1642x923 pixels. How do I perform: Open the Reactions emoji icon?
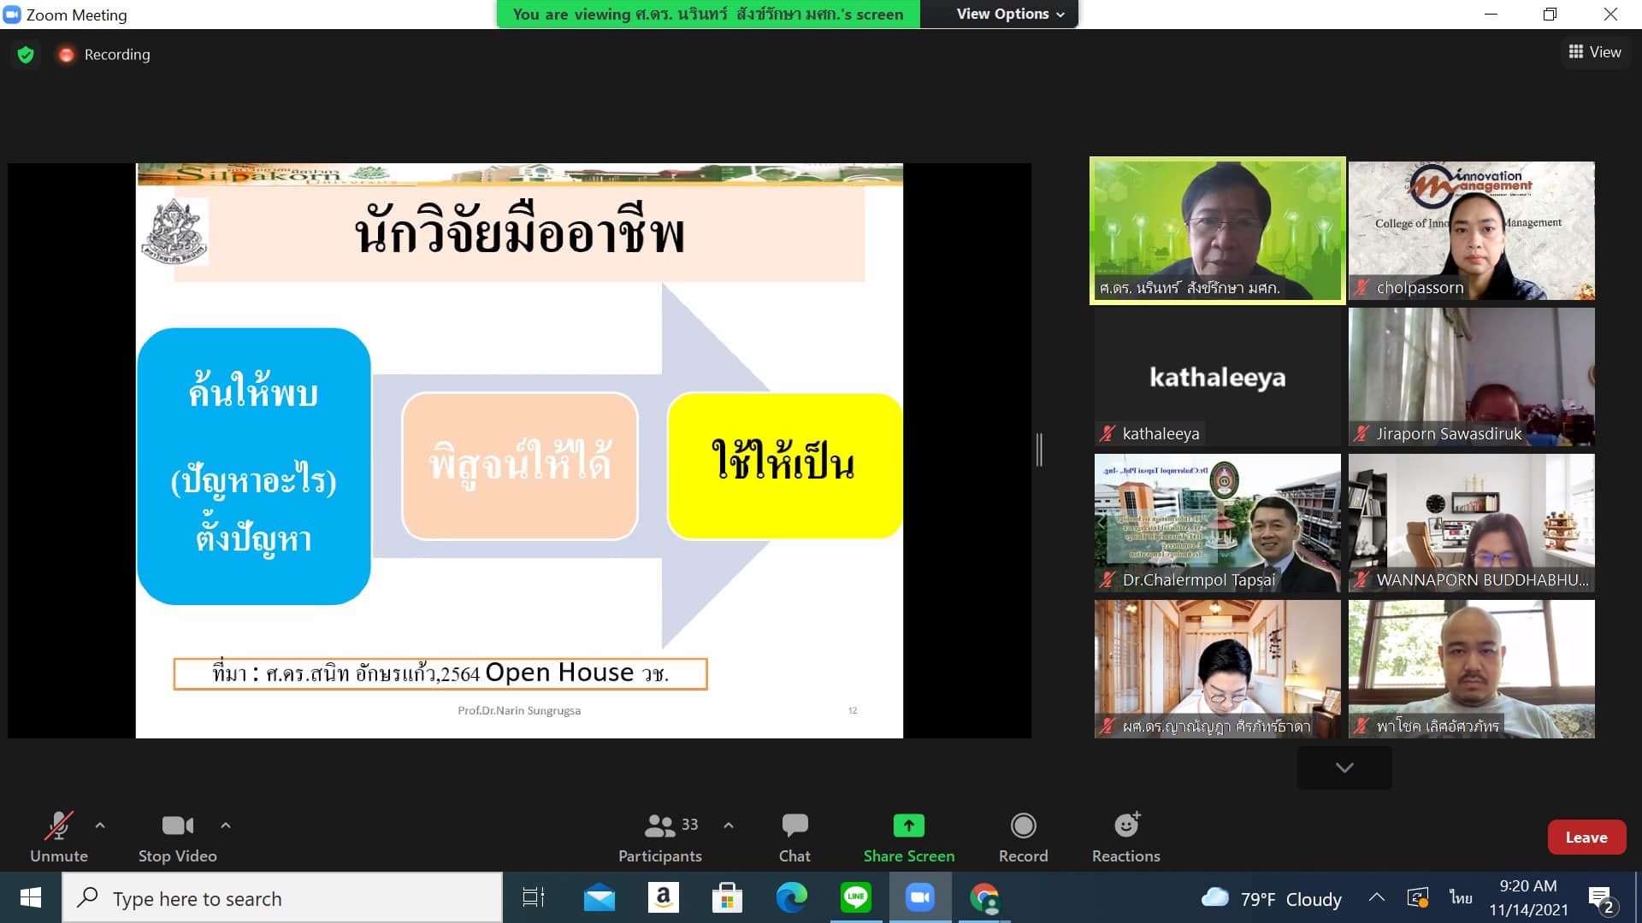(1125, 826)
